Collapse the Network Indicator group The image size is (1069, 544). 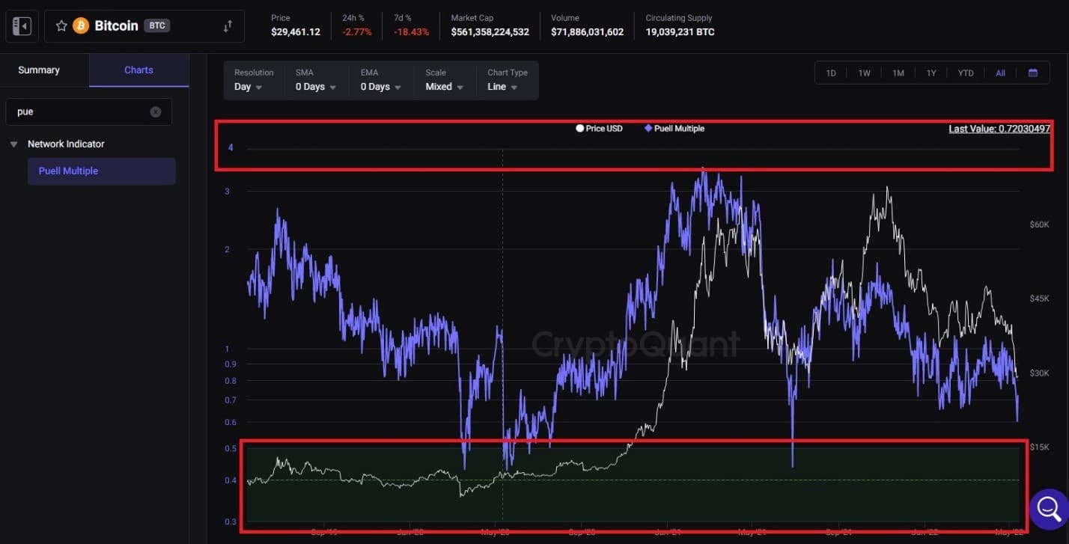coord(13,144)
